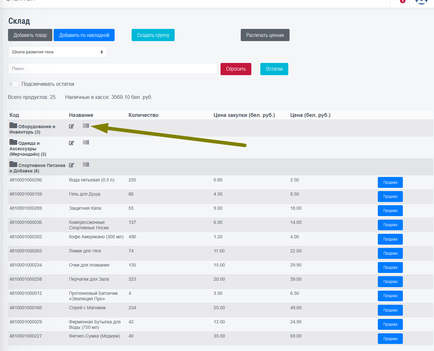Click barcode icon for Одежда и Аксессуары group

(86, 142)
